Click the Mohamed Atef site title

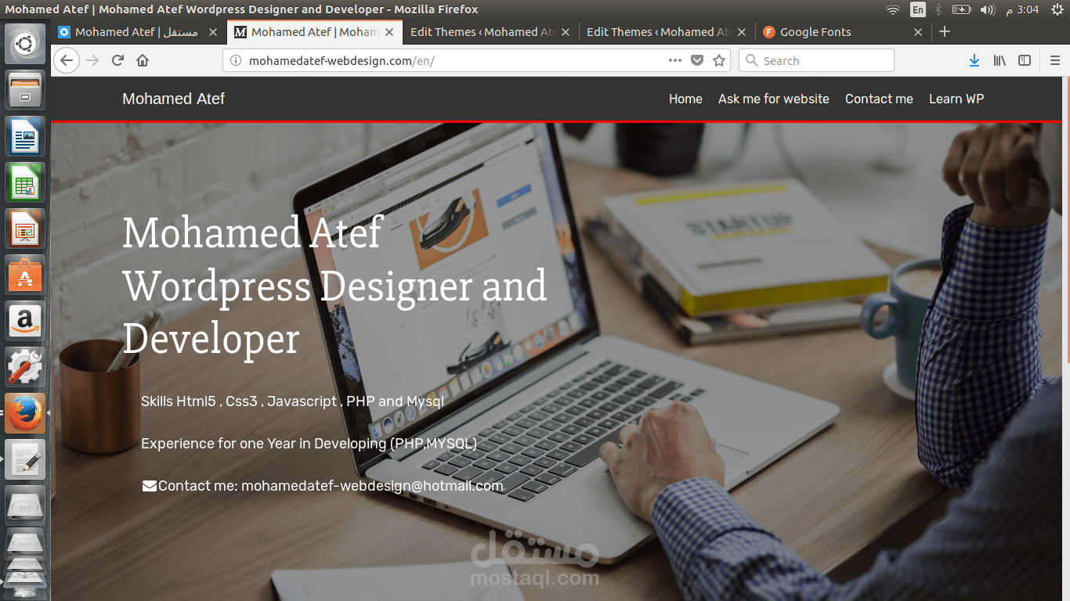tap(173, 99)
